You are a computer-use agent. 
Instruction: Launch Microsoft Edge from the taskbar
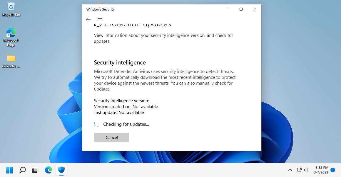(x=49, y=170)
